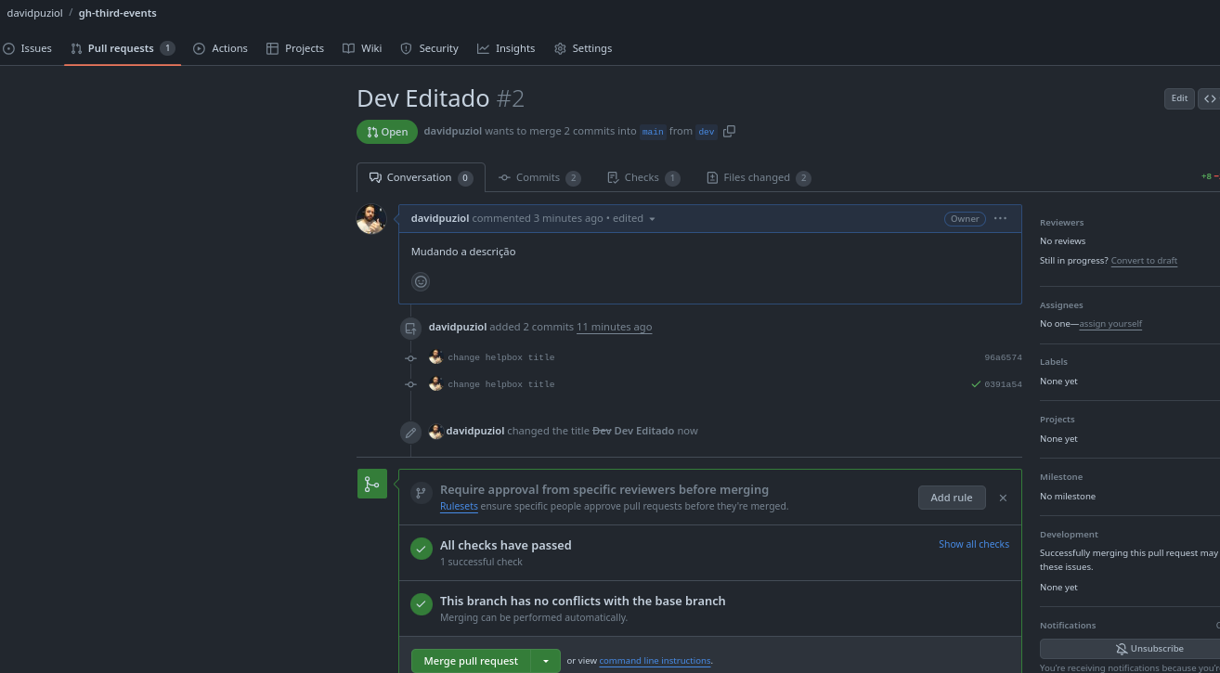Expand the comment edited history dropdown
The height and width of the screenshot is (673, 1220).
click(x=652, y=219)
